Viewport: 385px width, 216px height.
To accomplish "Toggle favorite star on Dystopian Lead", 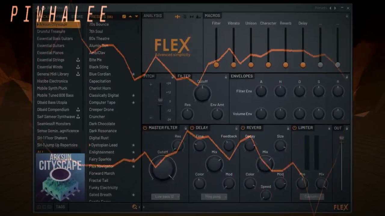I will [x=133, y=145].
